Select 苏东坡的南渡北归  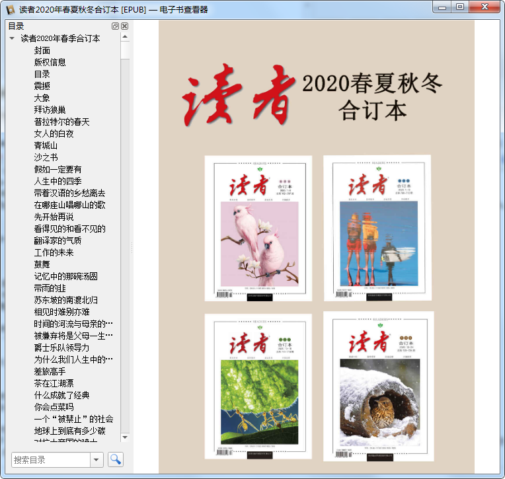point(65,301)
